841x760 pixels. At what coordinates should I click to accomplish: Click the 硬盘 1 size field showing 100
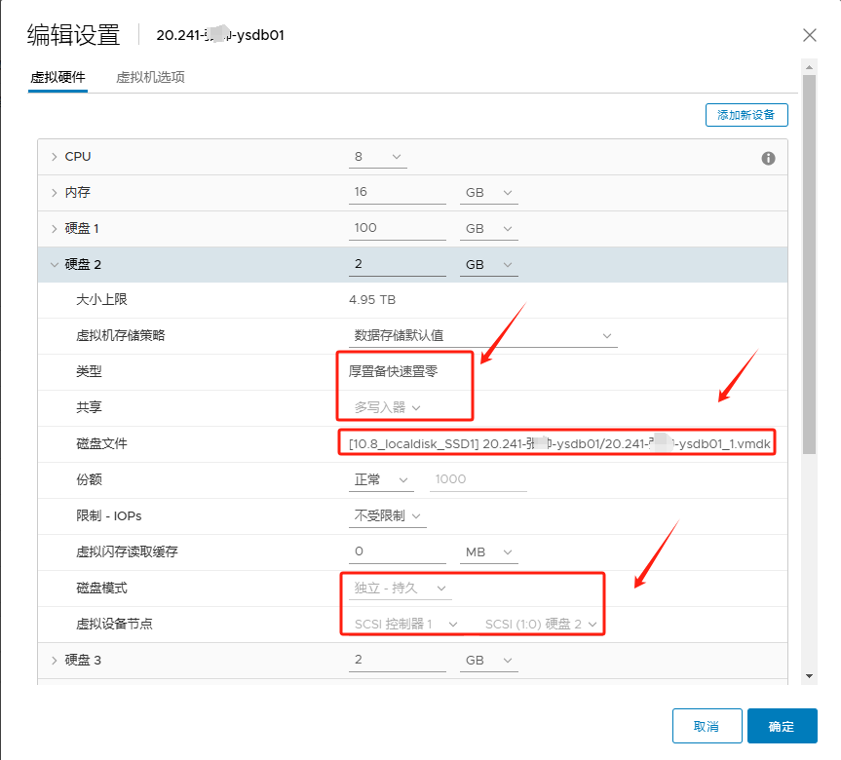pos(398,228)
